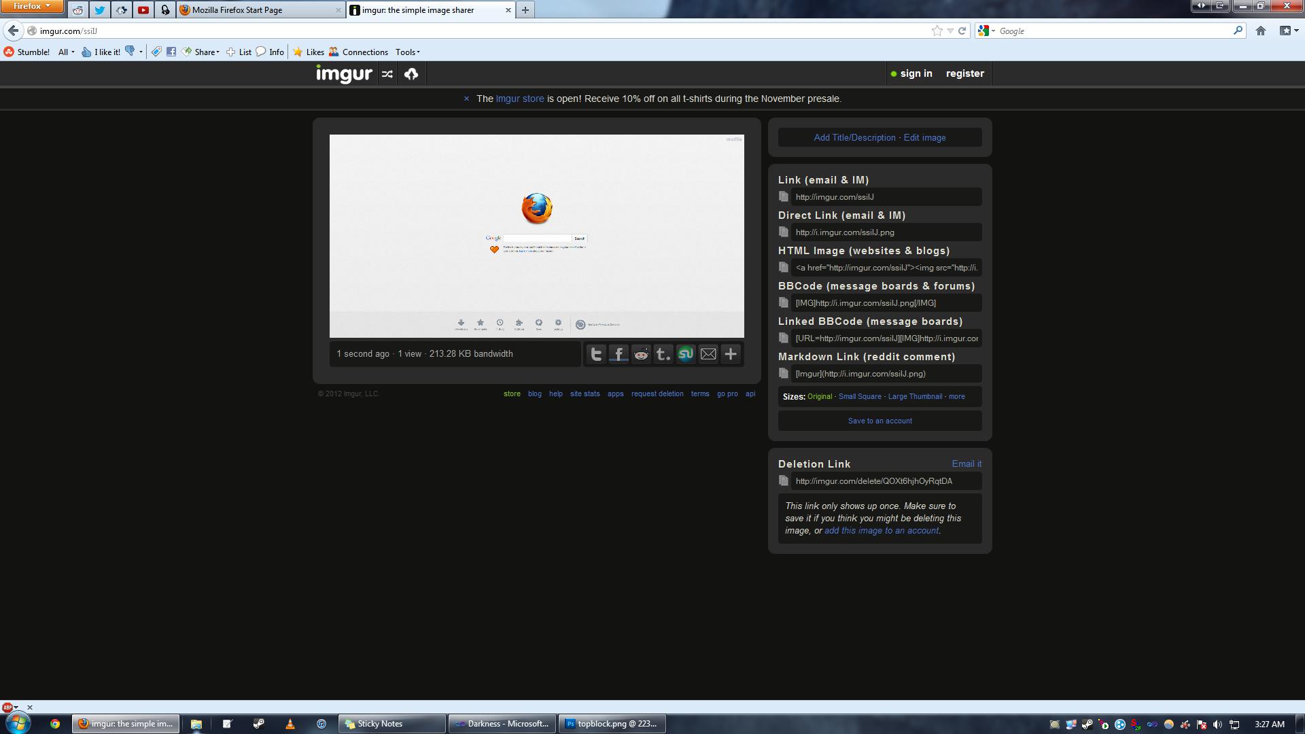Open the orange Firefox menu button
Image resolution: width=1305 pixels, height=734 pixels.
point(32,7)
